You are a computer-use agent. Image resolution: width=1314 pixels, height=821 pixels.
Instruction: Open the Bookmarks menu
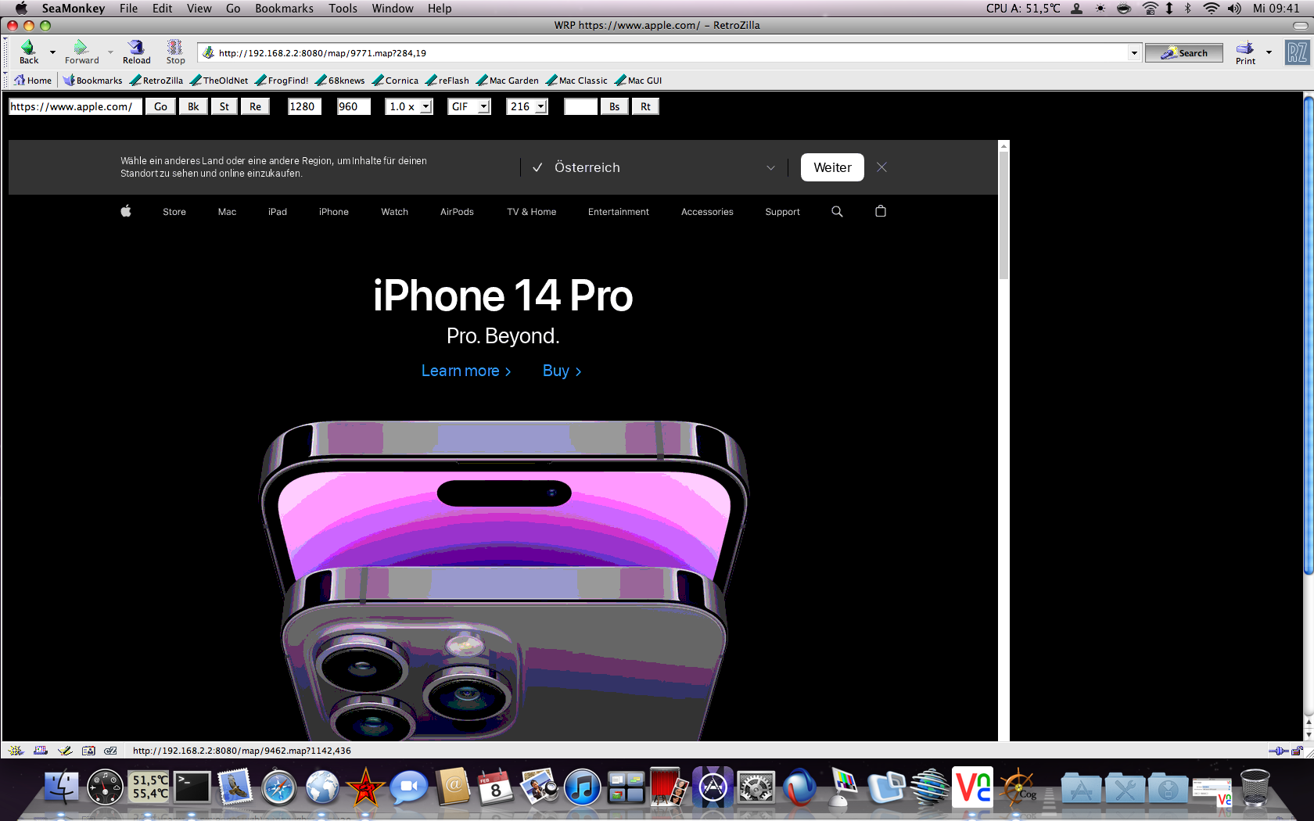[x=284, y=8]
